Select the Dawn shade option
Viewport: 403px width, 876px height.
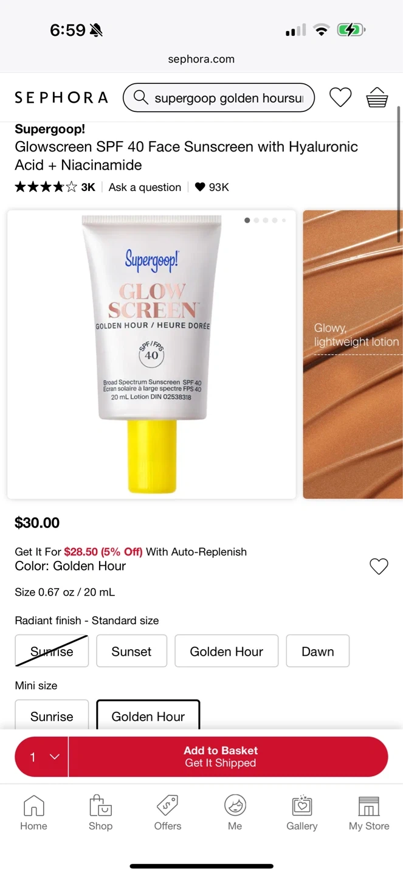pos(318,651)
